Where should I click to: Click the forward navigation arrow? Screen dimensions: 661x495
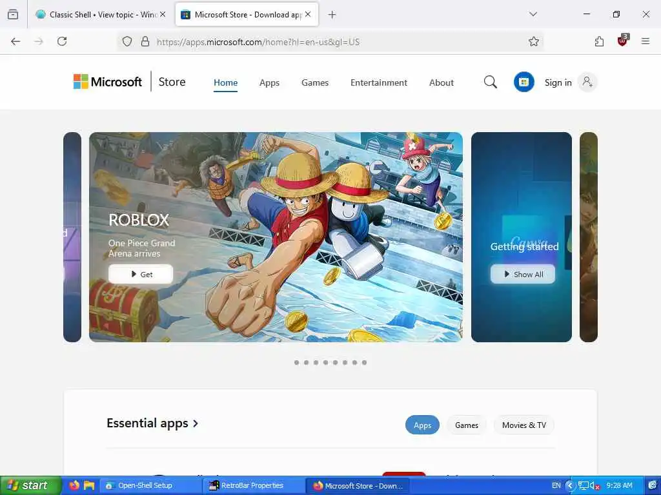pyautogui.click(x=39, y=41)
